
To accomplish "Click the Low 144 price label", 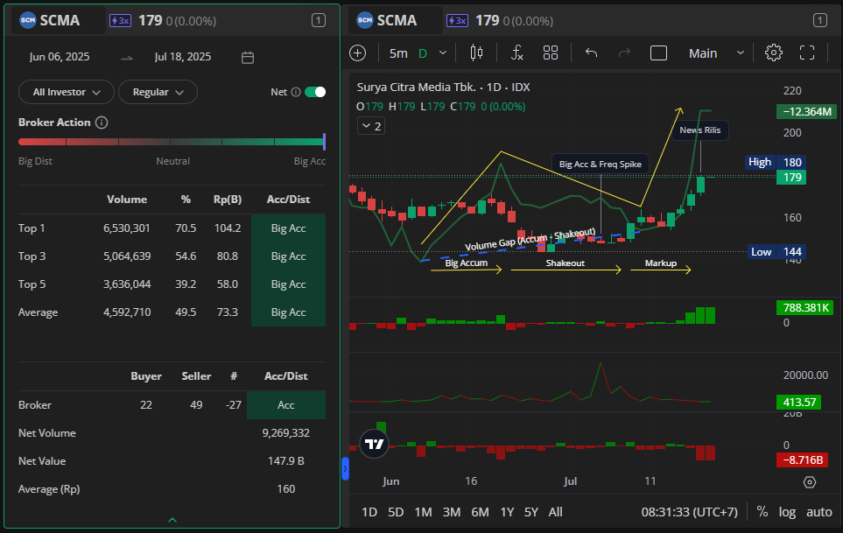I will click(776, 252).
